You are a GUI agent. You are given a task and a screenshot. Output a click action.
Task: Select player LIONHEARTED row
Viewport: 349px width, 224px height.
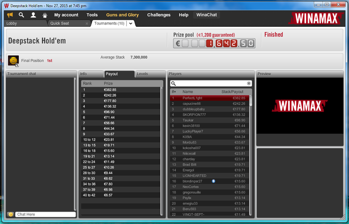click(x=209, y=176)
